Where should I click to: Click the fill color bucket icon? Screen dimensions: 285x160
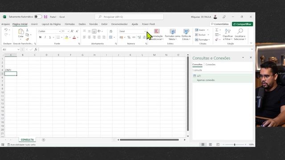coord(66,37)
